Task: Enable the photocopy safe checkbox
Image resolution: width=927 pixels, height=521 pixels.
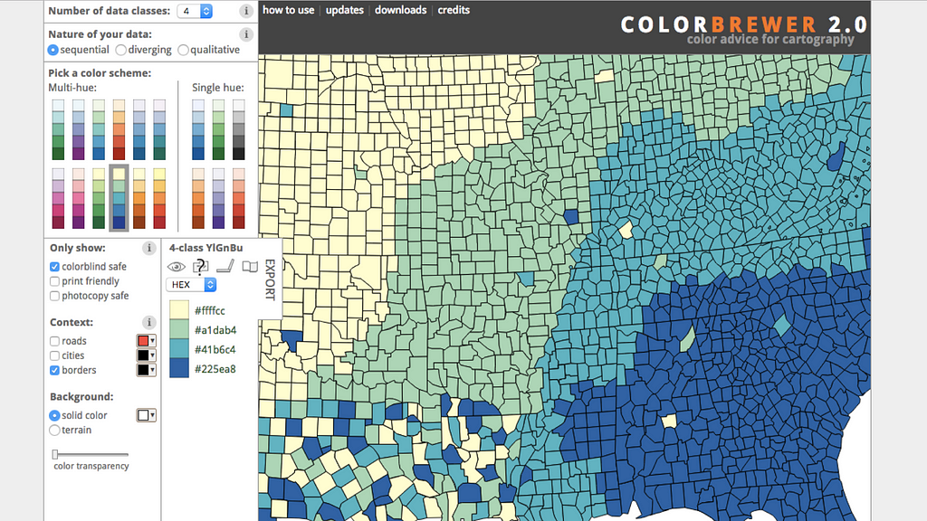Action: 54,296
